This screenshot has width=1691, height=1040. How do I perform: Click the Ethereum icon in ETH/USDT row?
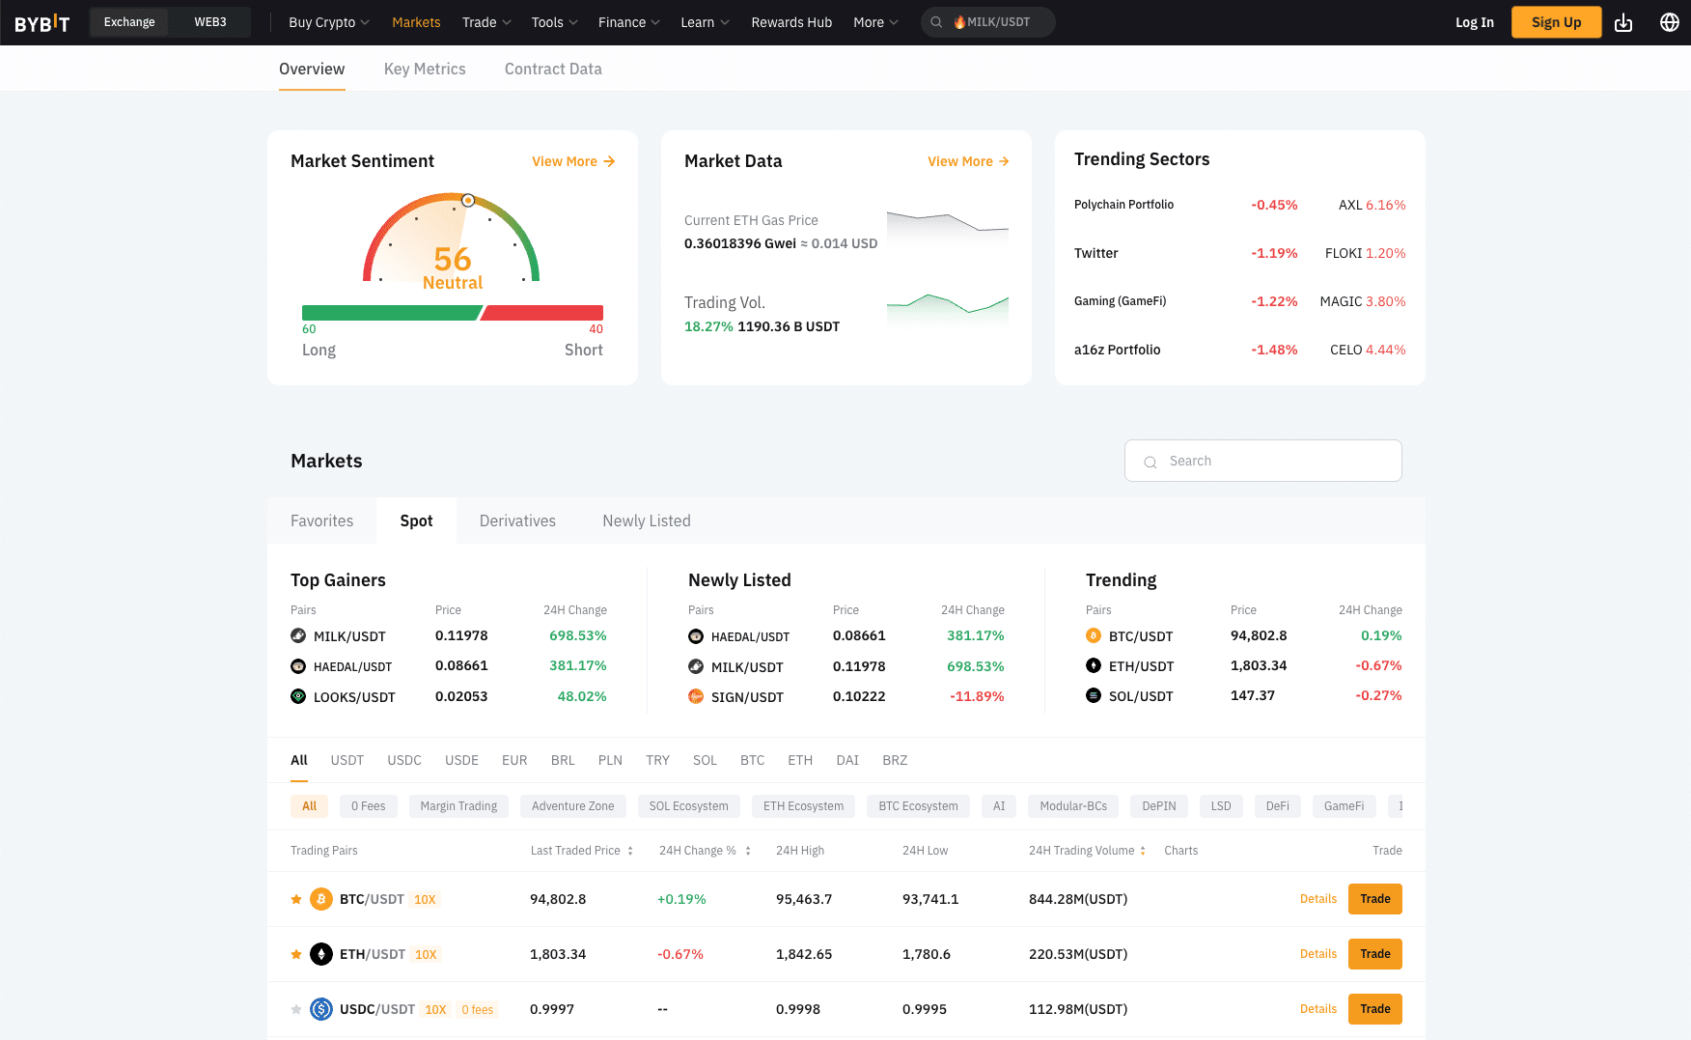321,954
